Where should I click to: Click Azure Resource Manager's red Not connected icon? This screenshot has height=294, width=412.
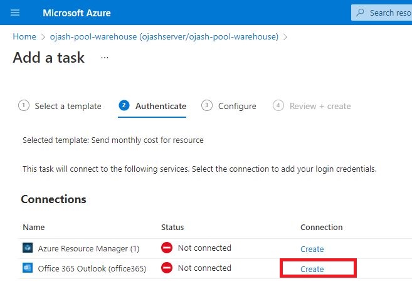[167, 248]
